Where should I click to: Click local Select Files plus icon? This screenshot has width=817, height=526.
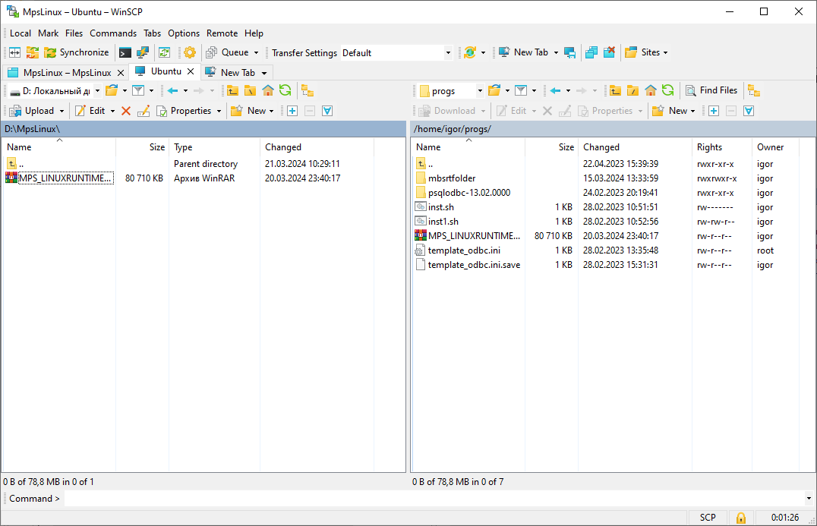[292, 111]
